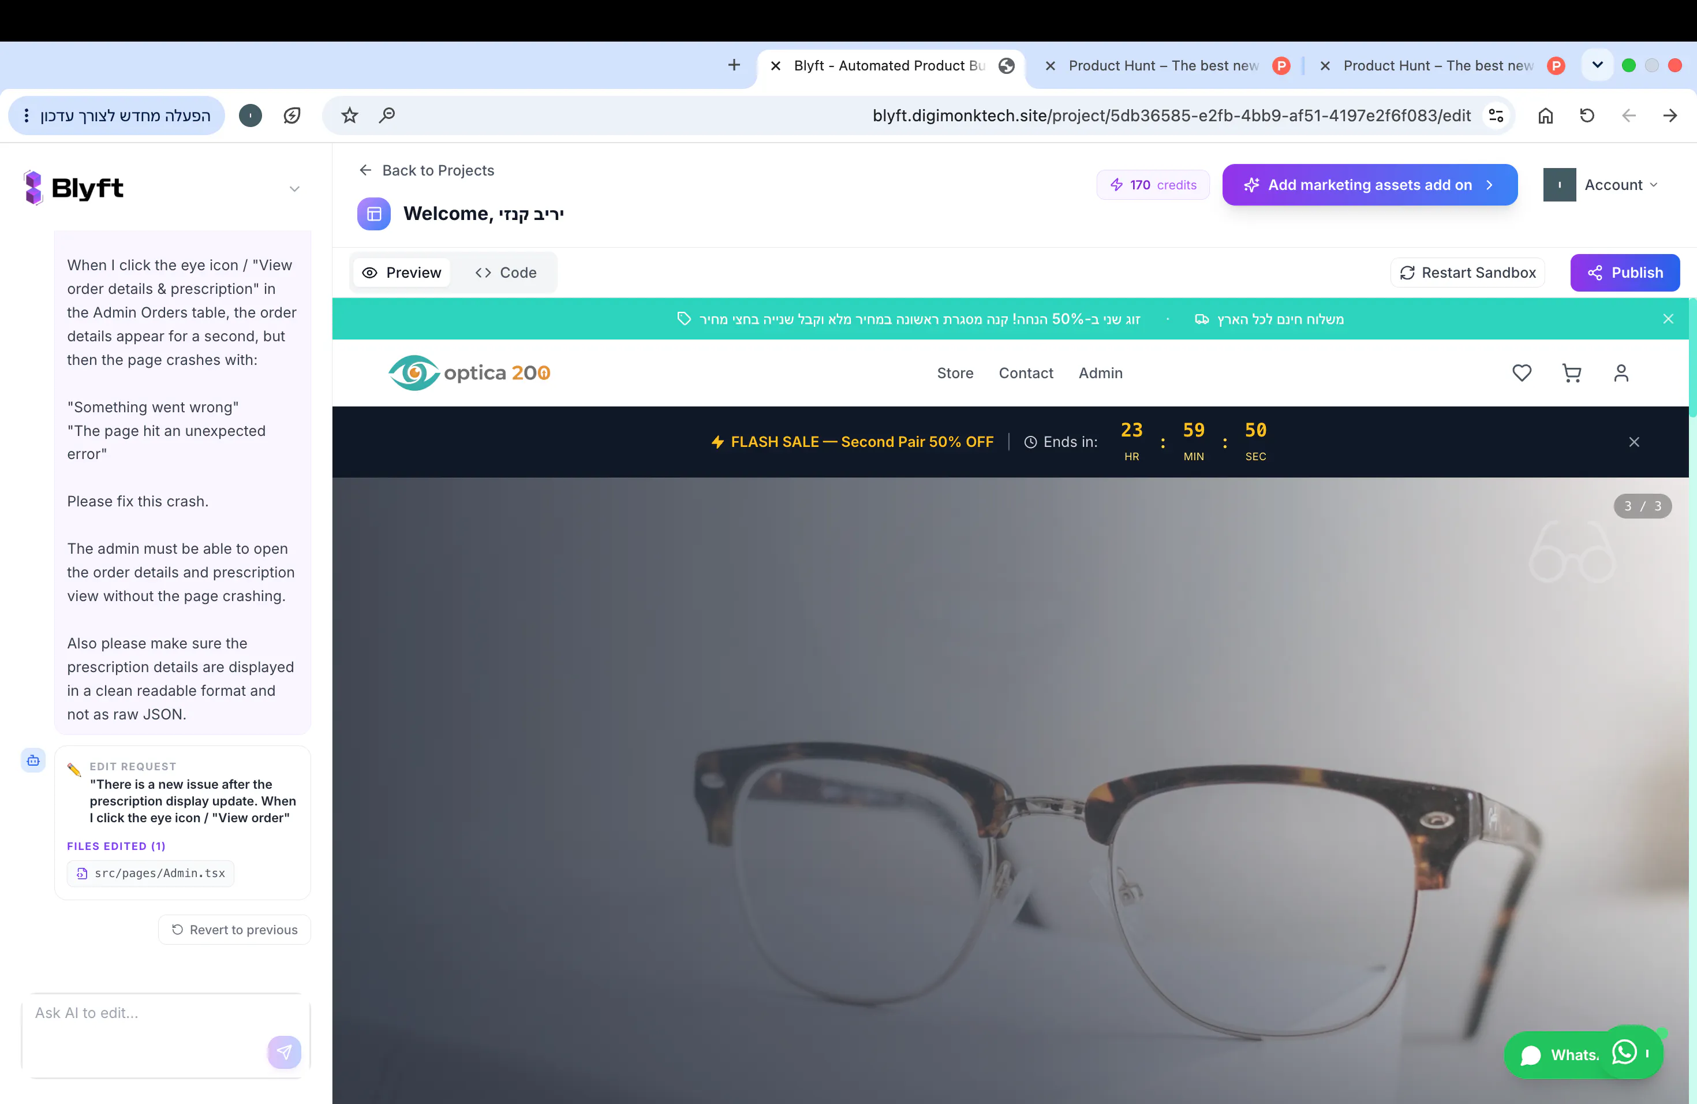Publish the project

pyautogui.click(x=1625, y=273)
